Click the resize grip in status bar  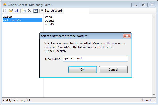pyautogui.click(x=154, y=101)
